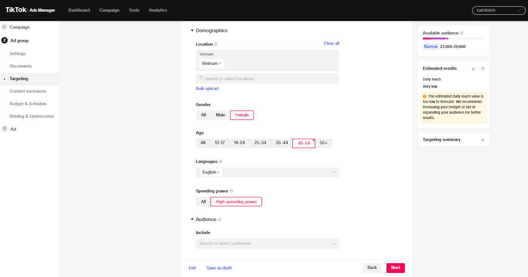Remove the Vietnam location tag

tap(219, 64)
